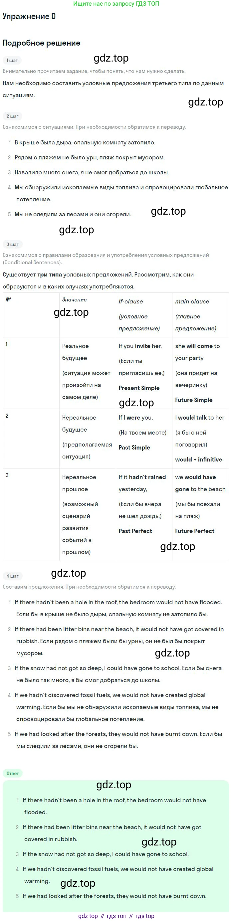Image resolution: width=233 pixels, height=921 pixels.
Task: Click the 'main clause' table column header
Action: point(192,301)
